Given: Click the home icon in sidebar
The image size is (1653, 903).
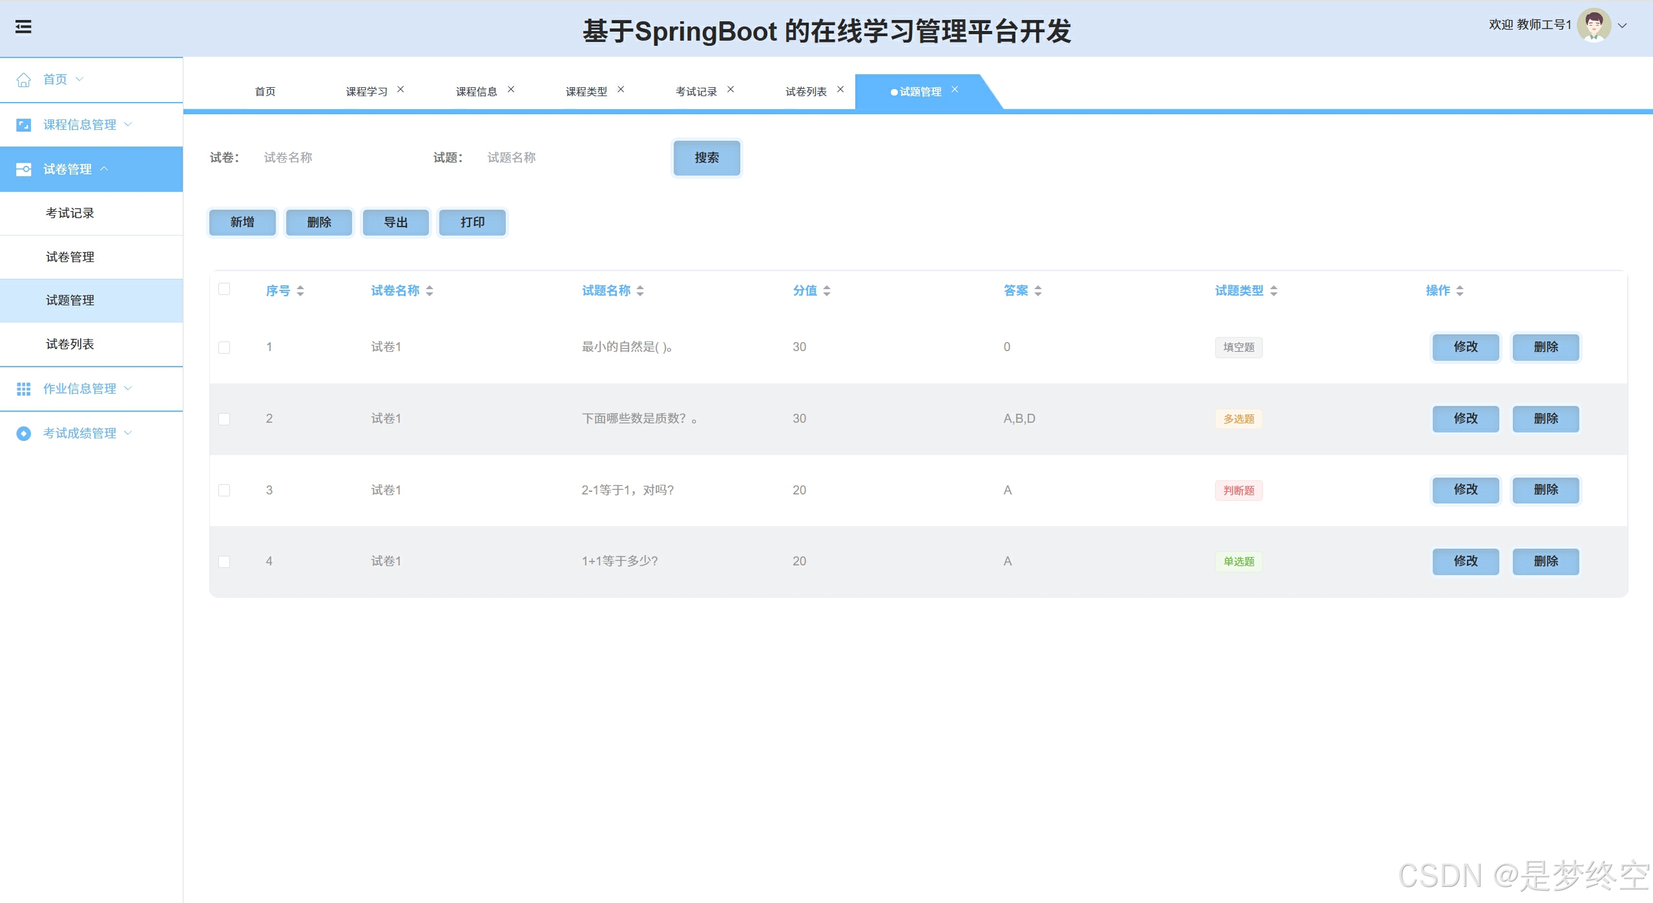Looking at the screenshot, I should 24,79.
